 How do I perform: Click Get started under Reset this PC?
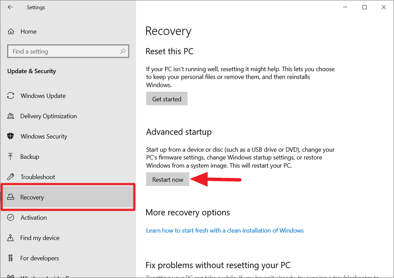(x=167, y=99)
